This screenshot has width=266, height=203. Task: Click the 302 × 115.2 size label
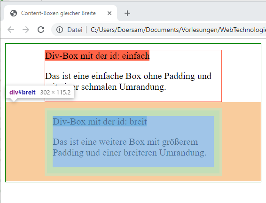click(x=55, y=92)
